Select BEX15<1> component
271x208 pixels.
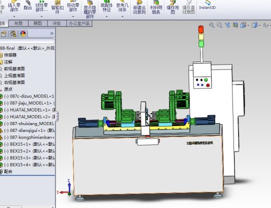pyautogui.click(x=29, y=144)
